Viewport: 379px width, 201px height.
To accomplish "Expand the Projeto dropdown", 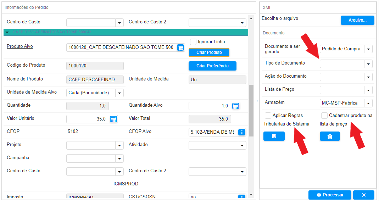I will (x=119, y=145).
